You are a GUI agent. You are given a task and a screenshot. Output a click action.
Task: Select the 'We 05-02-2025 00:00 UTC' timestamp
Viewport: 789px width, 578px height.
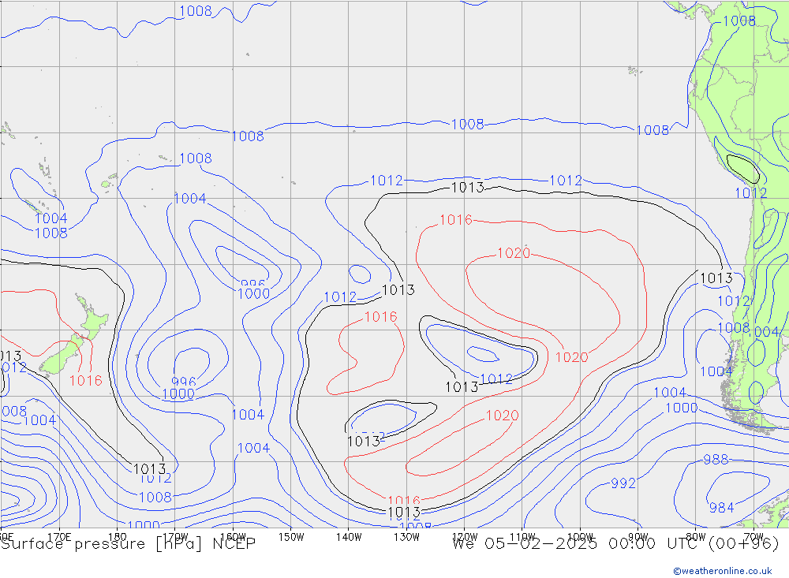click(579, 544)
